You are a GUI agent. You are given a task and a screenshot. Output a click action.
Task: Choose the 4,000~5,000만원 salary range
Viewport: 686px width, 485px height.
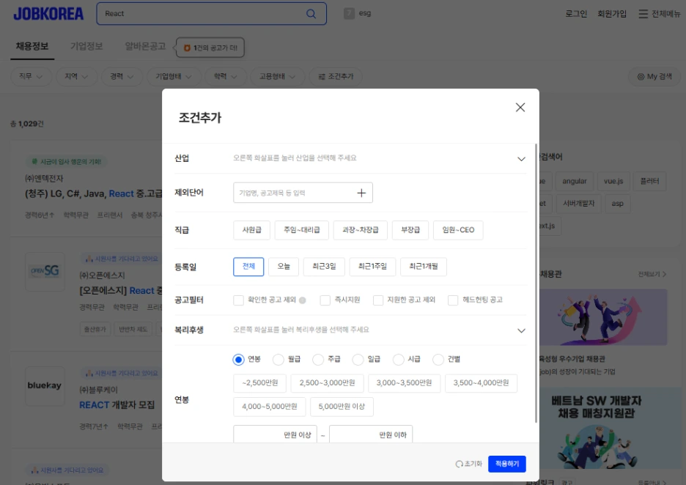coord(269,407)
